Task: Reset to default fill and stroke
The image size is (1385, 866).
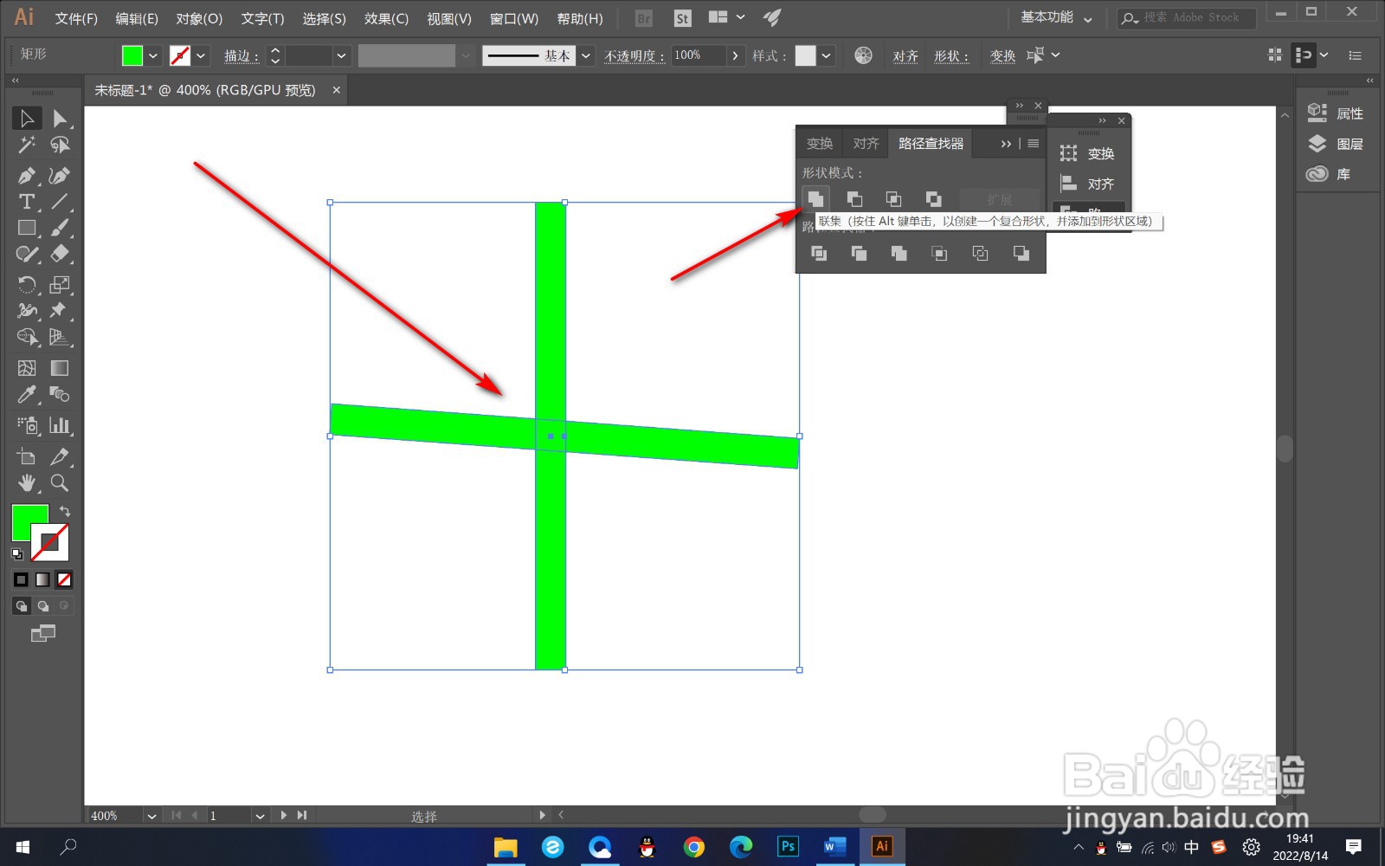Action: point(17,553)
